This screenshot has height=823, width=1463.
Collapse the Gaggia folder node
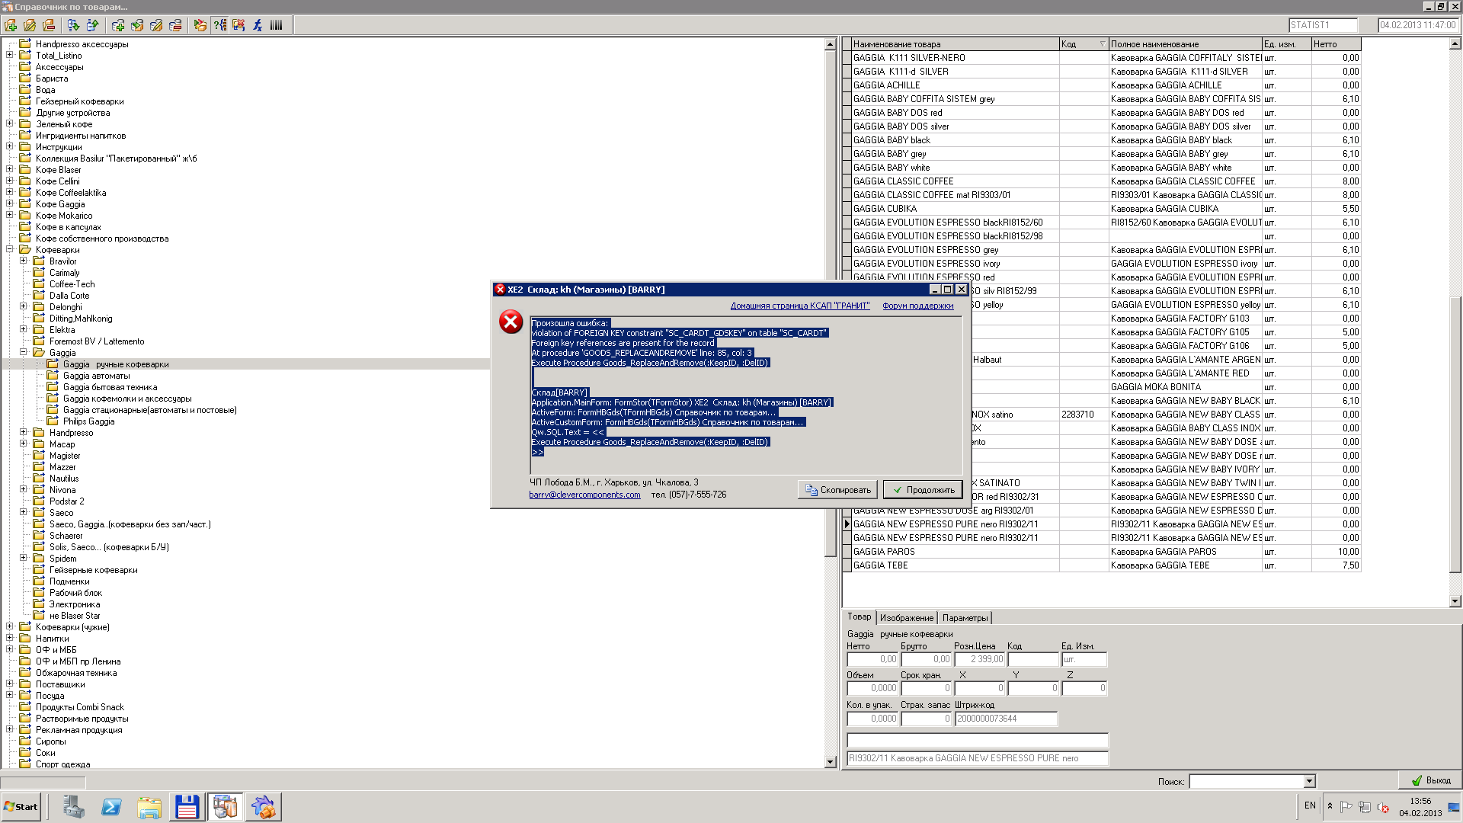click(x=24, y=352)
